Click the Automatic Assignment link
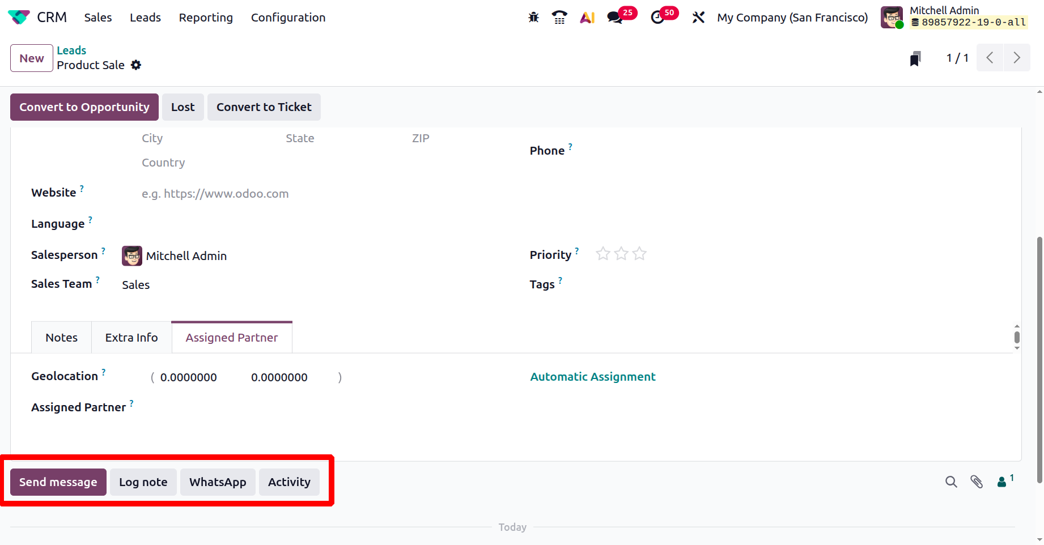 [593, 377]
